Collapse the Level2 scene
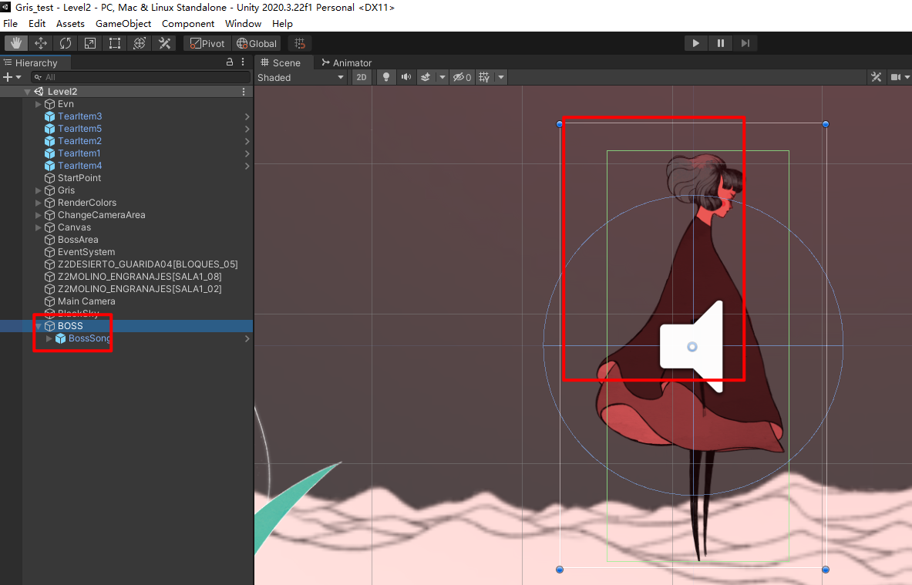This screenshot has height=585, width=912. (x=27, y=92)
